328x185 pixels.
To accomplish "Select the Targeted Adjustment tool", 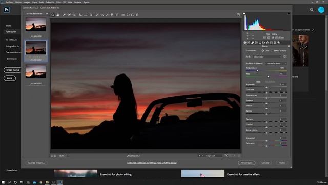I will tap(74, 15).
